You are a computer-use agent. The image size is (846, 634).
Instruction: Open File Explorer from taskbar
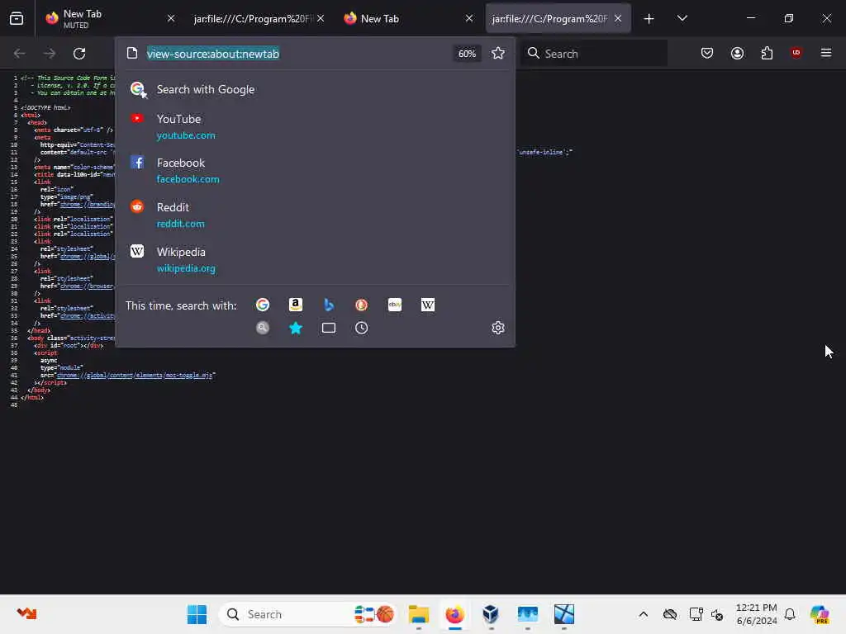419,614
